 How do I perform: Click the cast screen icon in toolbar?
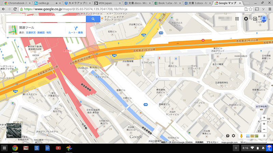pos(257,9)
